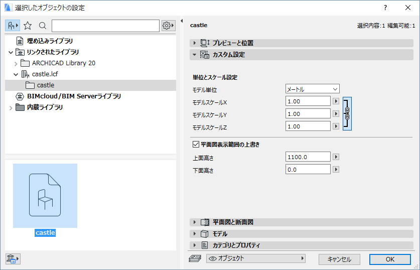Click the 下面高さ input field

click(308, 170)
